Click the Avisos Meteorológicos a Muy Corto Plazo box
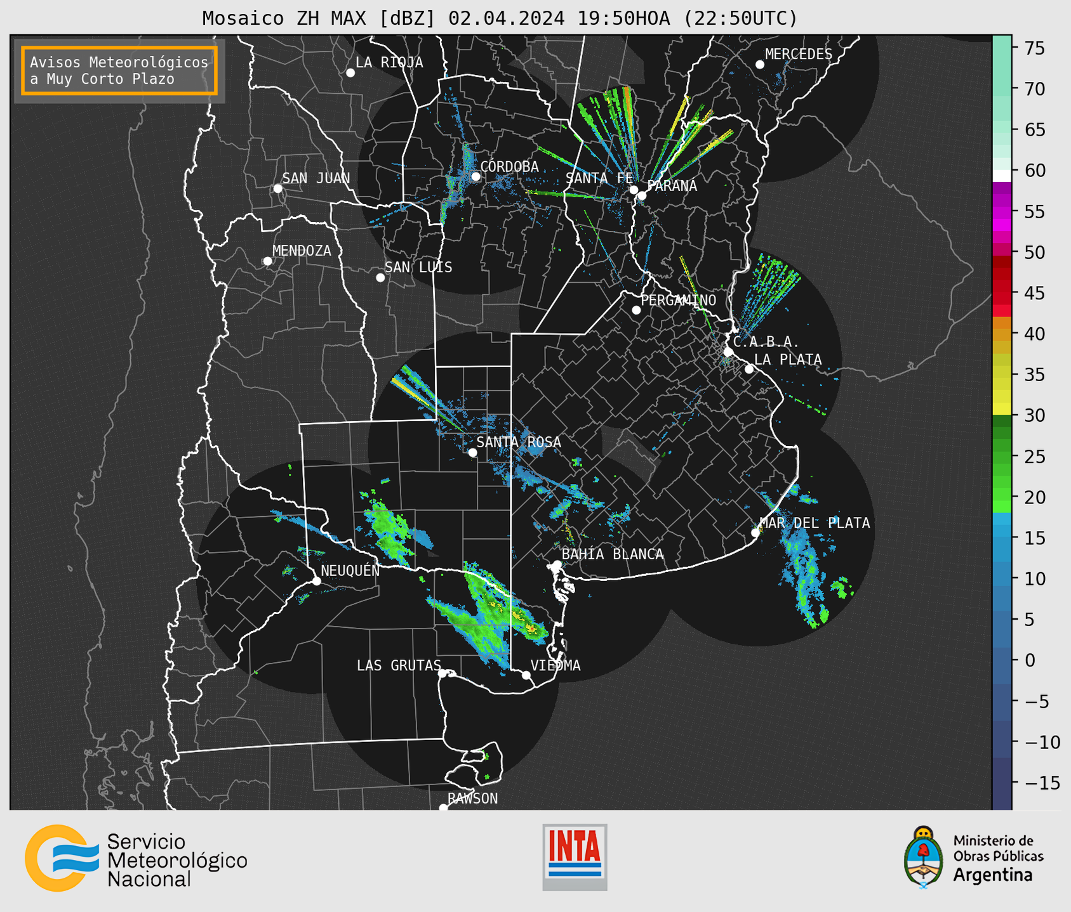Image resolution: width=1071 pixels, height=912 pixels. pyautogui.click(x=119, y=70)
